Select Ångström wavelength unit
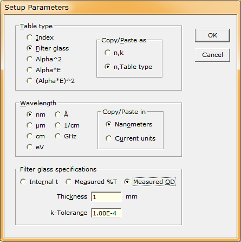The width and height of the screenshot is (241, 242). tap(62, 114)
